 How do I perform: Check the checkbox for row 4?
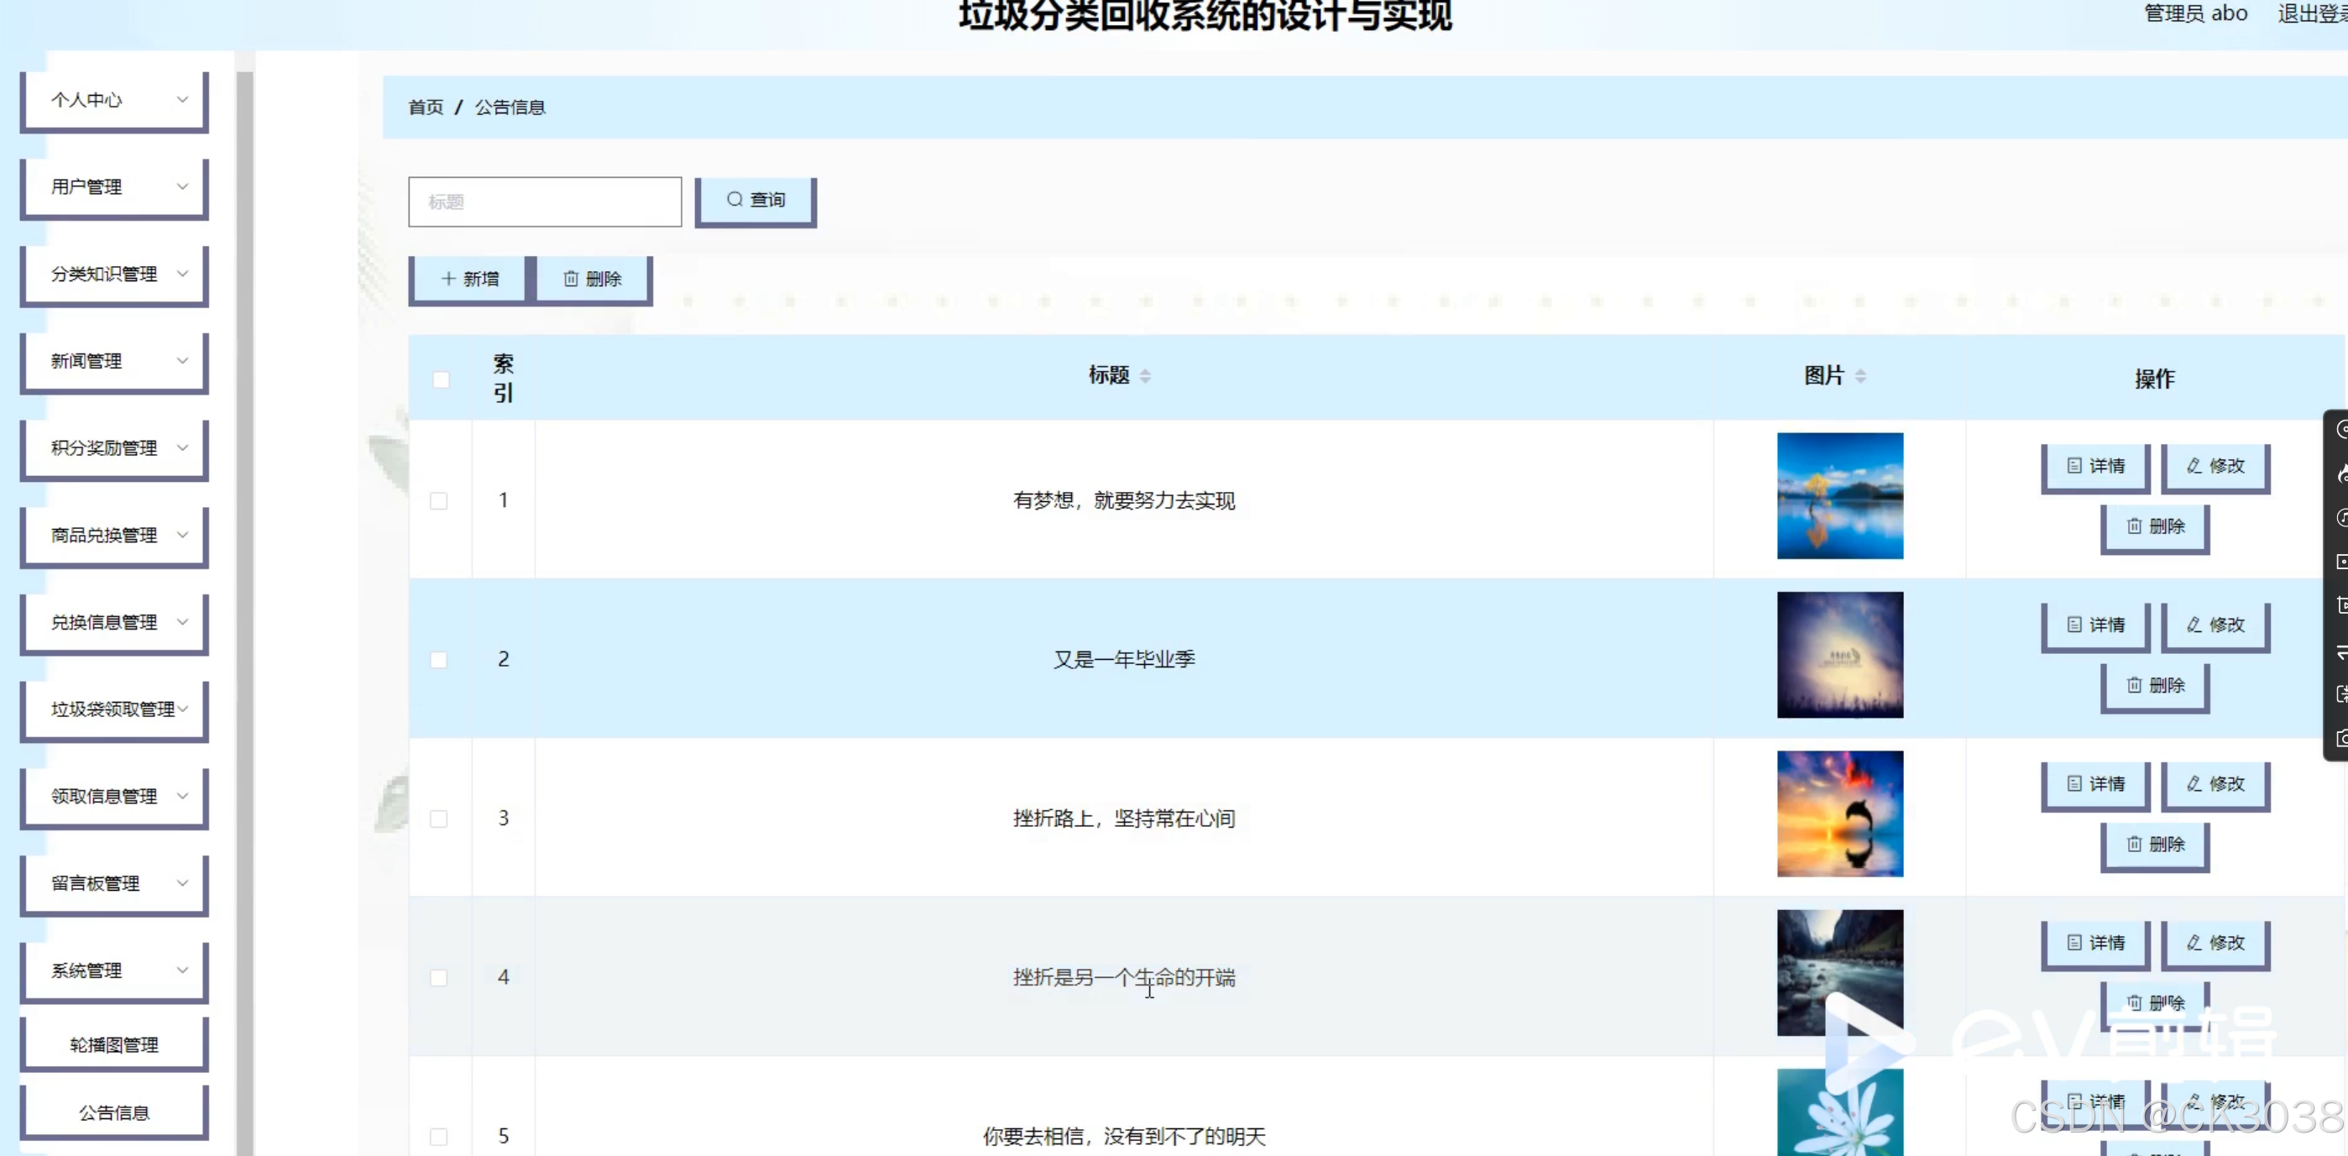click(x=438, y=977)
